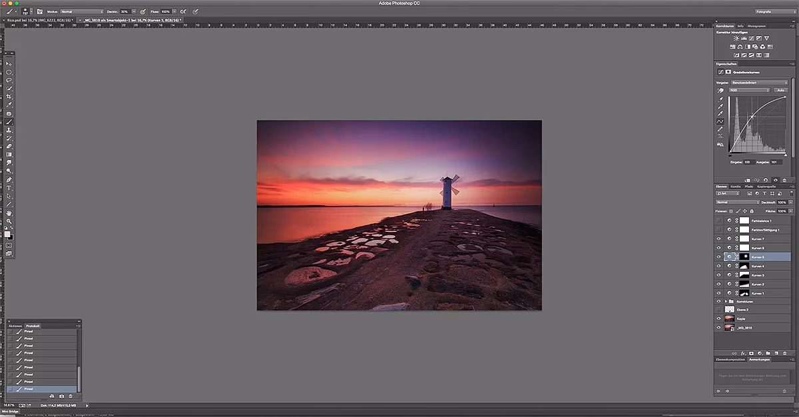Select the Lasso tool

[9, 79]
